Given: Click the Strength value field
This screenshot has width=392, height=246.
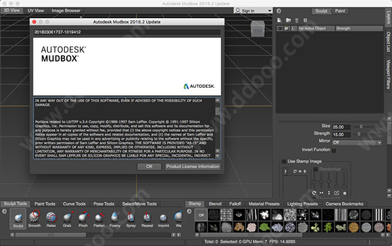Looking at the screenshot, I should point(341,134).
